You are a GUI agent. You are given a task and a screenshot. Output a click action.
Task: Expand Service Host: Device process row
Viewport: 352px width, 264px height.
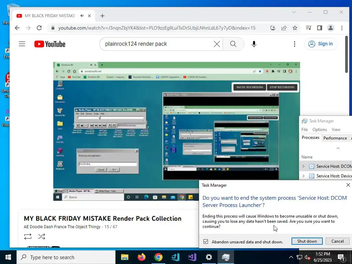[x=304, y=176]
